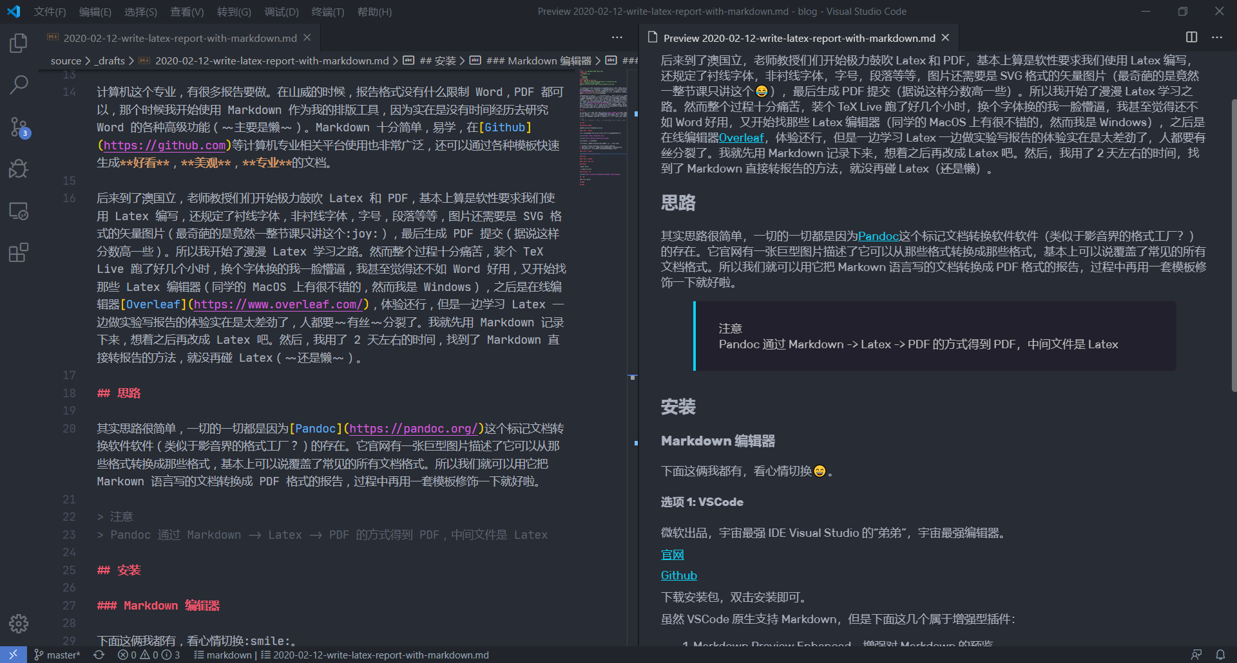Click the synchronize changes icon
The width and height of the screenshot is (1237, 663).
99,655
